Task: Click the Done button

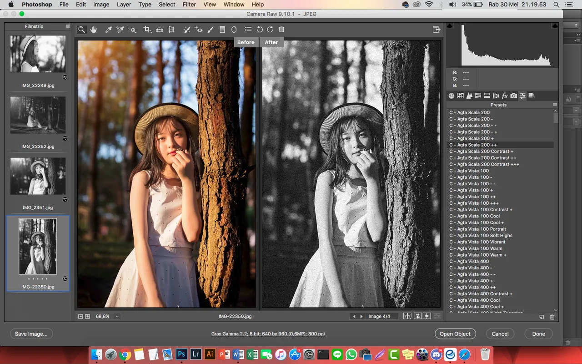Action: [539, 334]
